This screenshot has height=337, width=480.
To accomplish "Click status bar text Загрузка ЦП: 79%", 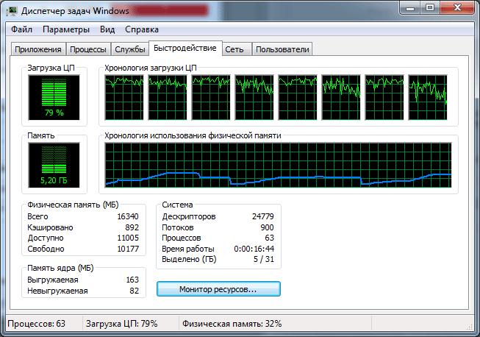I will (x=121, y=324).
